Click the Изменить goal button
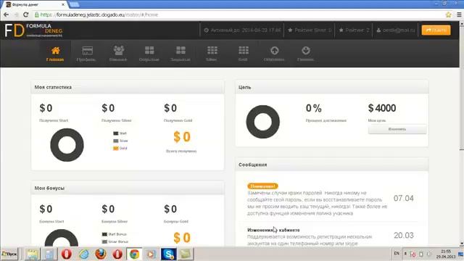Image resolution: width=464 pixels, height=261 pixels. [x=397, y=129]
